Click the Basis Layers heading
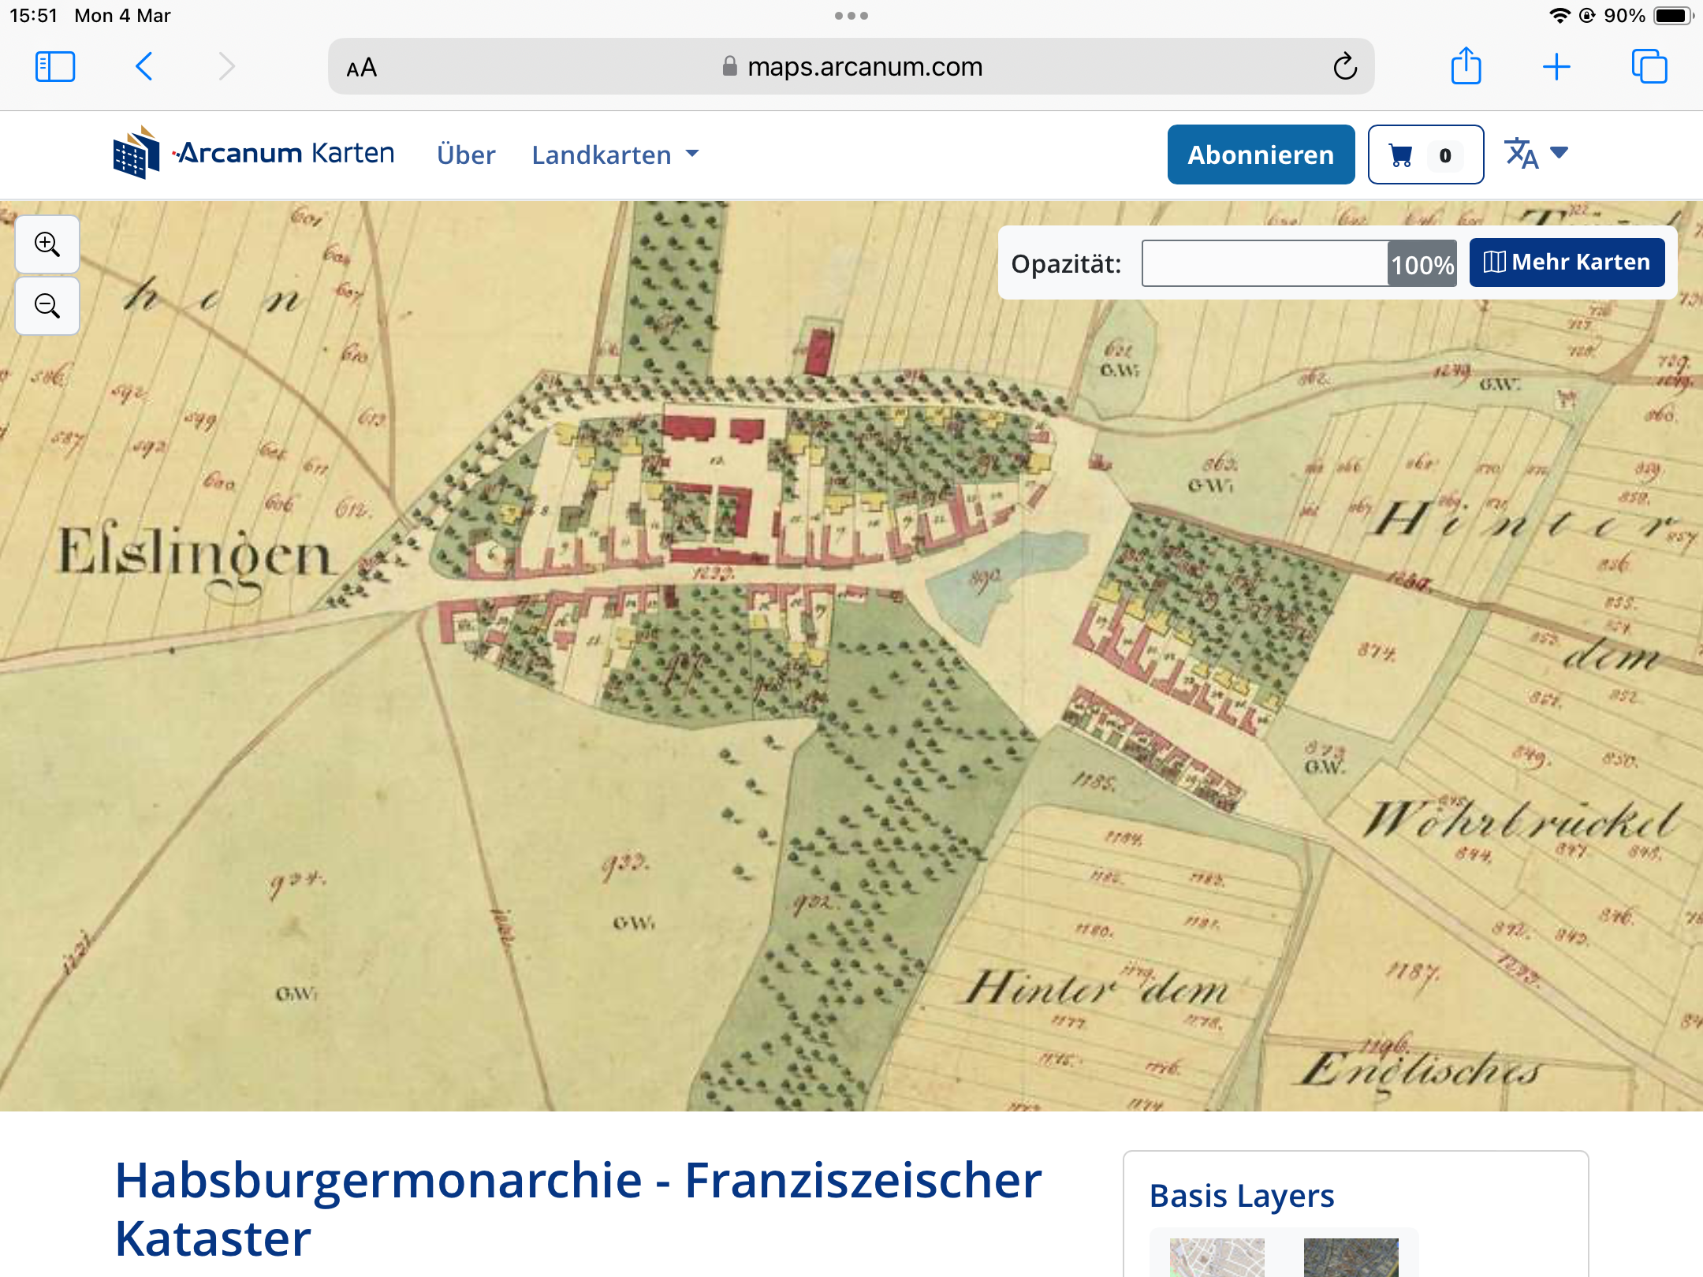The height and width of the screenshot is (1277, 1703). (1242, 1197)
